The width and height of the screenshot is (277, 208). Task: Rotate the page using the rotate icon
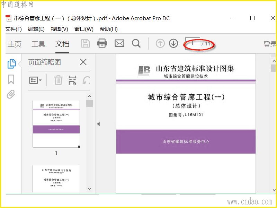click(86, 80)
